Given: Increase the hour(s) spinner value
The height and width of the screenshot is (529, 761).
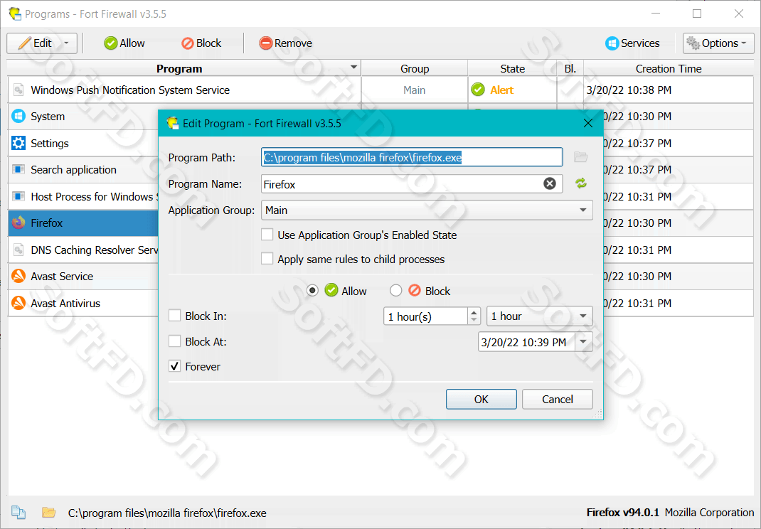Looking at the screenshot, I should click(474, 311).
